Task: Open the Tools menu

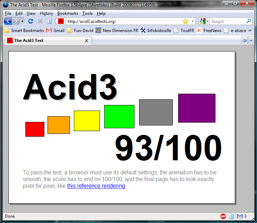Action: click(x=87, y=13)
